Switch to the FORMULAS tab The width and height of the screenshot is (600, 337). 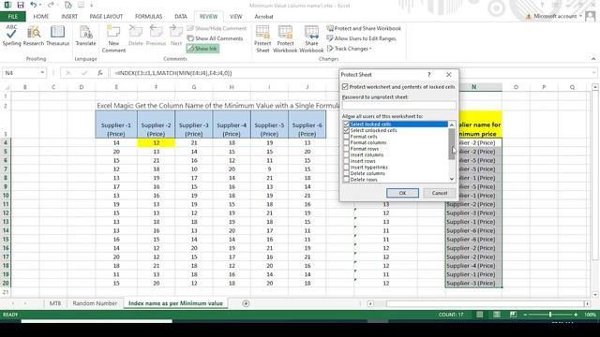tap(148, 17)
